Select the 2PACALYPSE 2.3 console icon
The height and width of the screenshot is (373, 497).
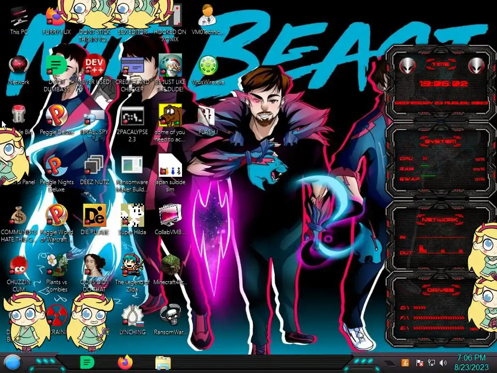pos(132,124)
